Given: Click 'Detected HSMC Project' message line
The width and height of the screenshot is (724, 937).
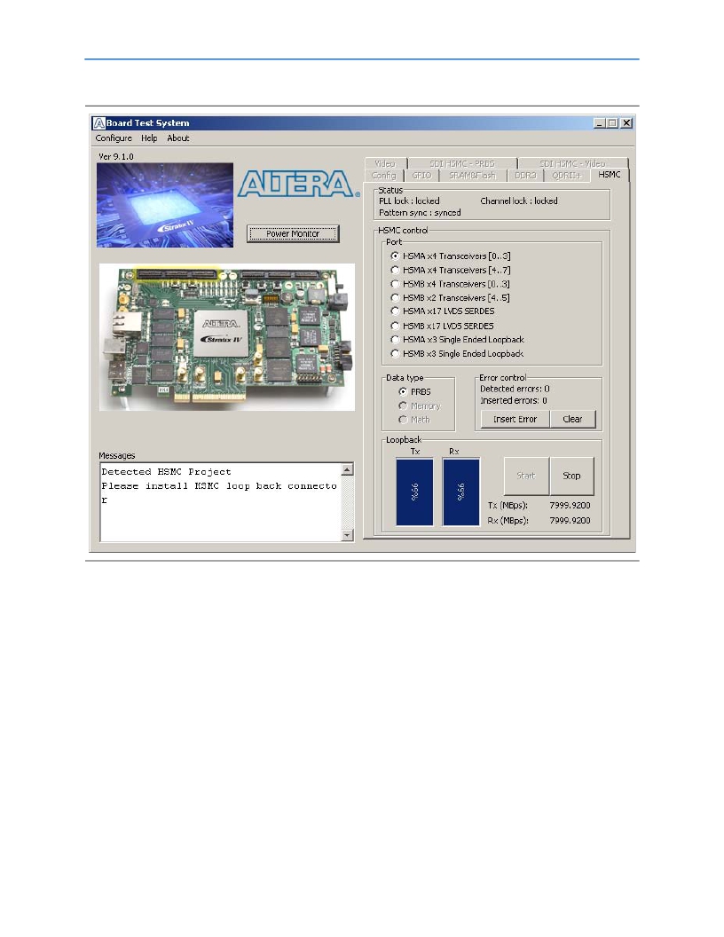Looking at the screenshot, I should coord(166,472).
